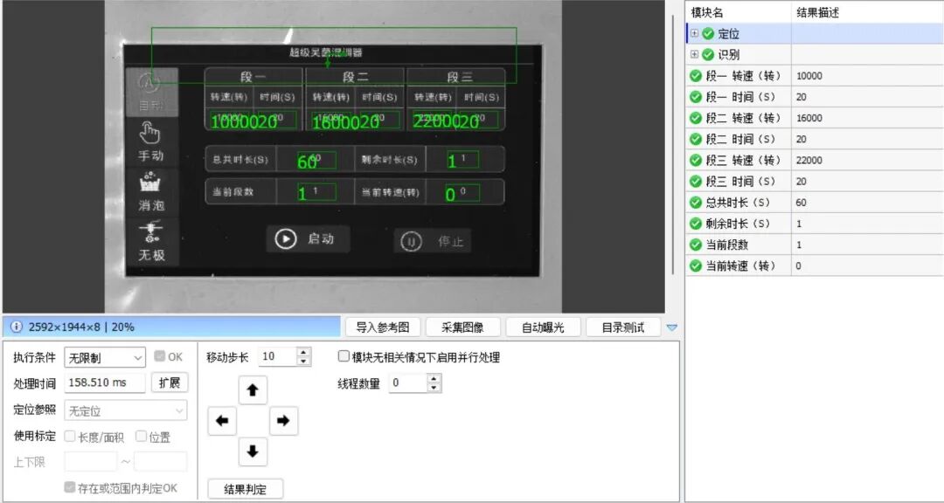Click the value 22000 in the results

pyautogui.click(x=809, y=161)
